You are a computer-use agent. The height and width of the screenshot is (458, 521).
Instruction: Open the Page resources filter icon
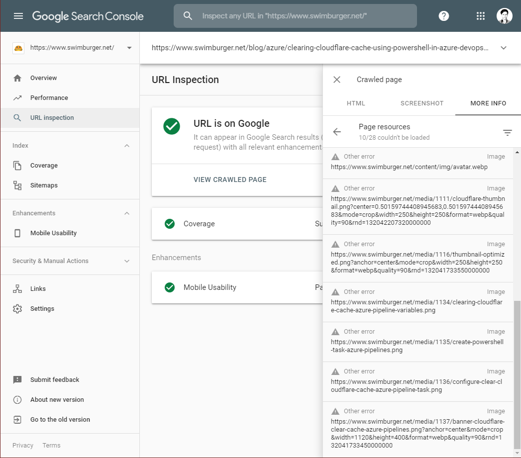click(x=507, y=132)
